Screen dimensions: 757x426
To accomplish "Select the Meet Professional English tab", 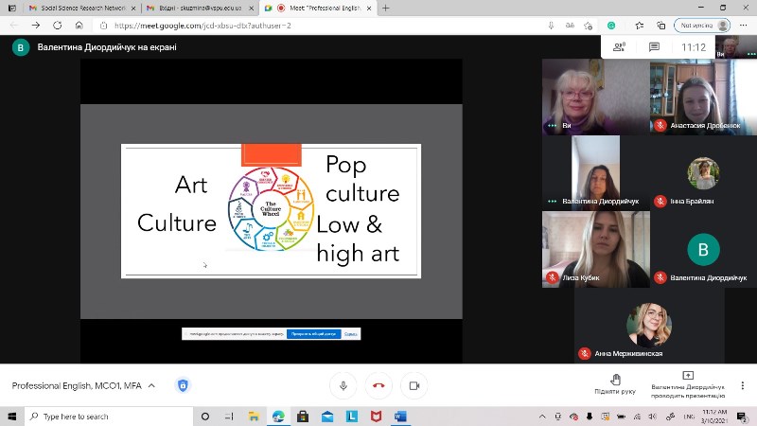I will pos(318,9).
